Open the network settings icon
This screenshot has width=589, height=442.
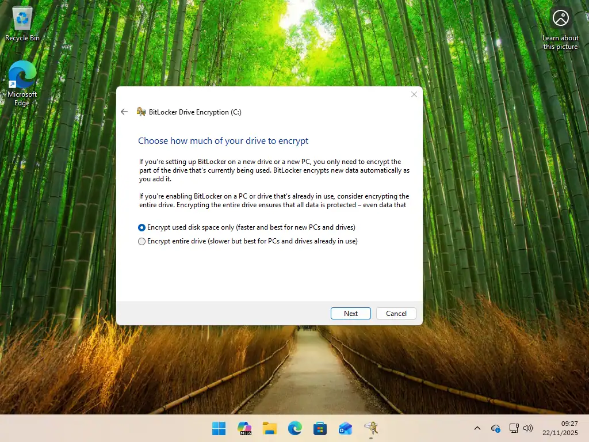pos(513,428)
